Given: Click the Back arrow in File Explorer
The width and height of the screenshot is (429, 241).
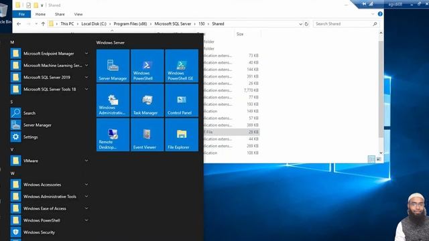Looking at the screenshot, I should pos(19,24).
